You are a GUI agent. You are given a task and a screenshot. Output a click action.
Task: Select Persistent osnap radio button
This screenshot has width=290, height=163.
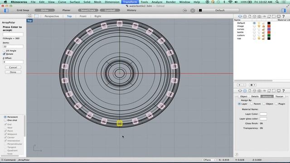(5, 117)
